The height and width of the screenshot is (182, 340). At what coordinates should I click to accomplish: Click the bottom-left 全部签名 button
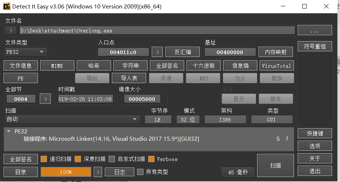click(21, 159)
